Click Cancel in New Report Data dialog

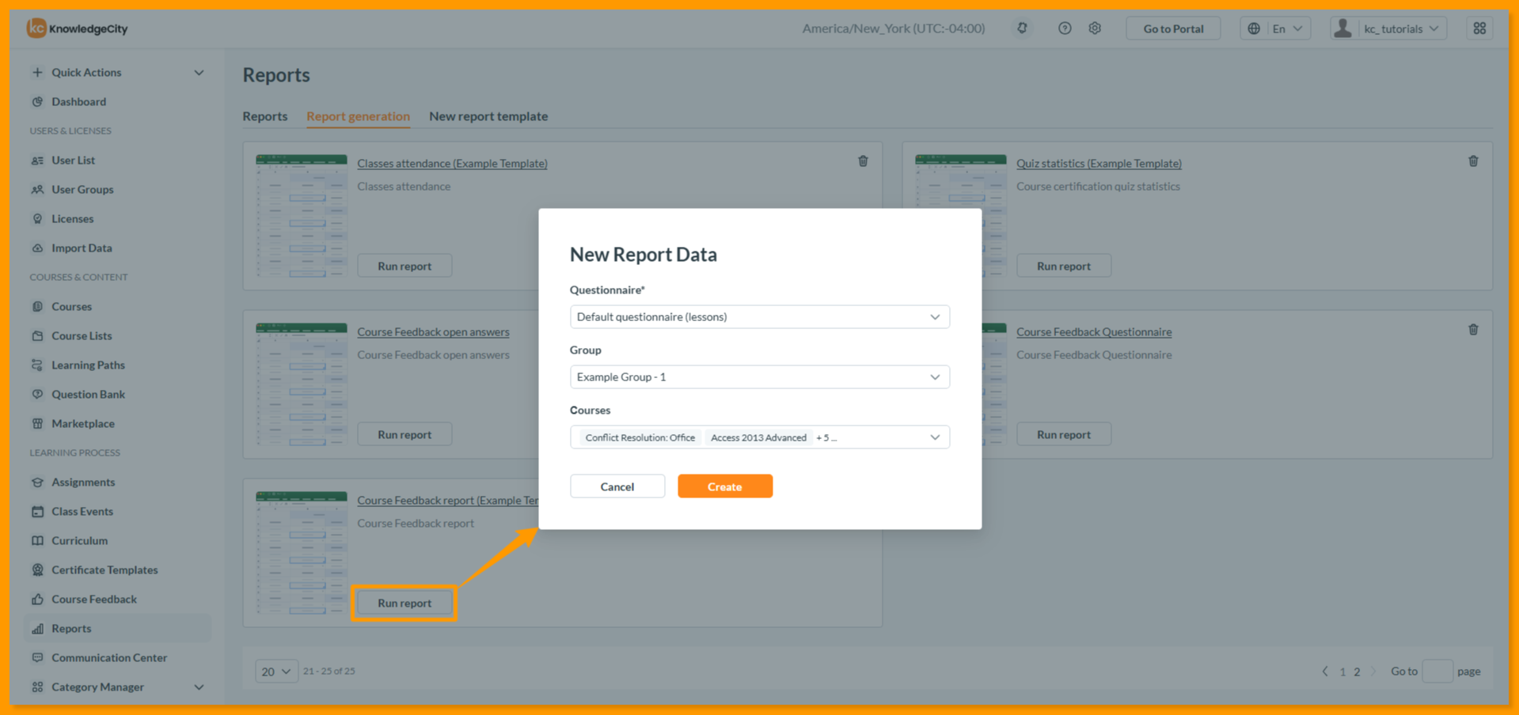(617, 486)
